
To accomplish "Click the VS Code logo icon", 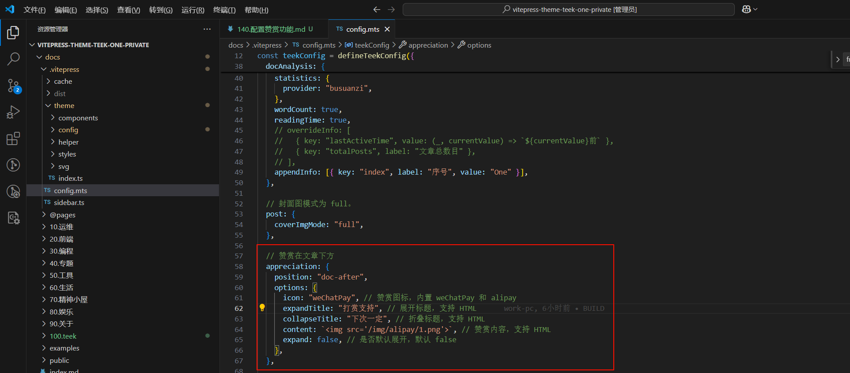I will pos(10,9).
